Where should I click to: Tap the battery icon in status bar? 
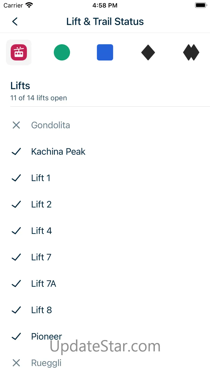click(x=201, y=5)
